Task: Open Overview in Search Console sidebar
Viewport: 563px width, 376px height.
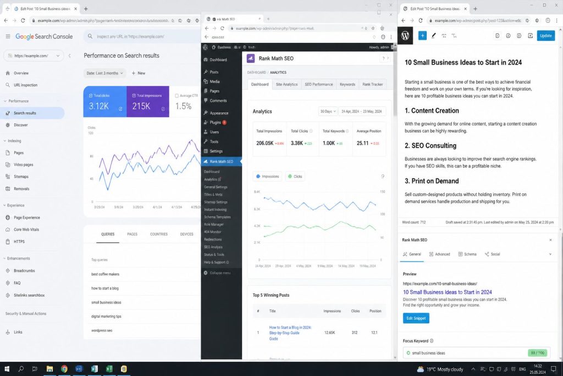Action: 21,73
